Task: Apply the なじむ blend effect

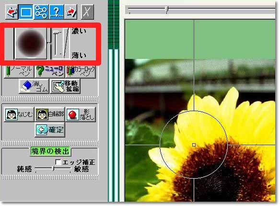Action: 19,114
